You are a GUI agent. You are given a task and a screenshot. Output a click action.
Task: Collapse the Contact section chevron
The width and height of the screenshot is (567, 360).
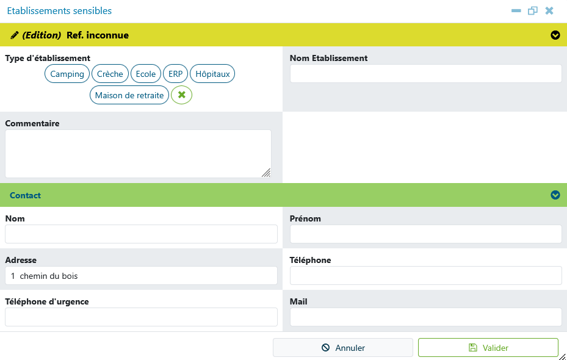coord(555,195)
